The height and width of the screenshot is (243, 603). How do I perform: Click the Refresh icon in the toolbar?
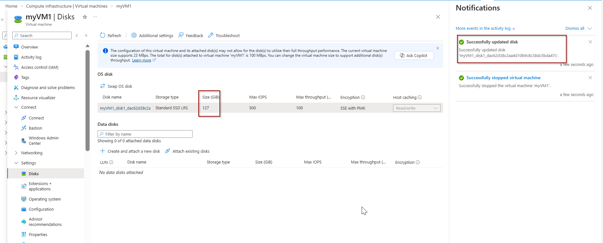click(103, 35)
